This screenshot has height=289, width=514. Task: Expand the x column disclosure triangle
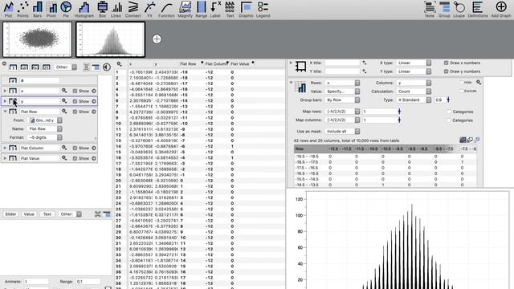[5, 91]
